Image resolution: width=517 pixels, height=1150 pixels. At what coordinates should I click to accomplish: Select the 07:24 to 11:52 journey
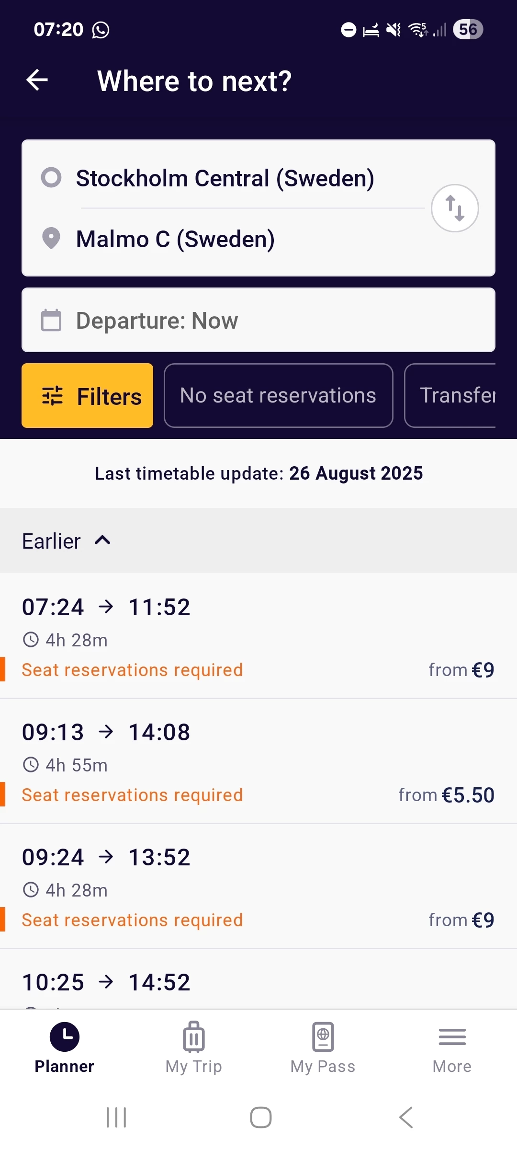point(258,636)
